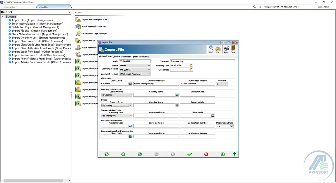The height and width of the screenshot is (183, 336).
Task: Open Import Service from Excel tree item
Action: pyautogui.click(x=38, y=55)
